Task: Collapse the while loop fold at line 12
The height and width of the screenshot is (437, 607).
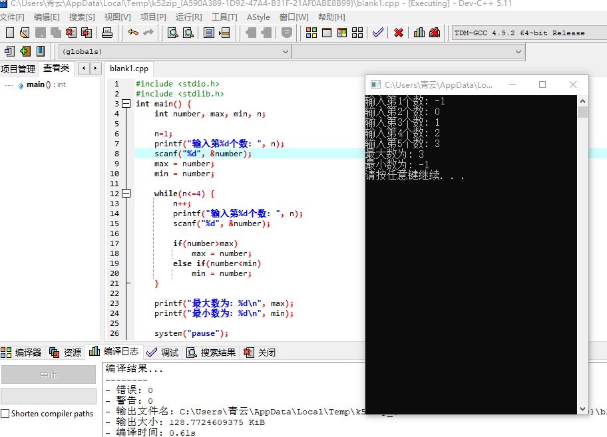Action: [x=125, y=194]
